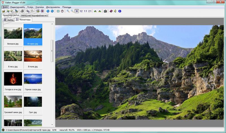
Task: Click the second toolbar icon with green arrow
Action: [8, 11]
